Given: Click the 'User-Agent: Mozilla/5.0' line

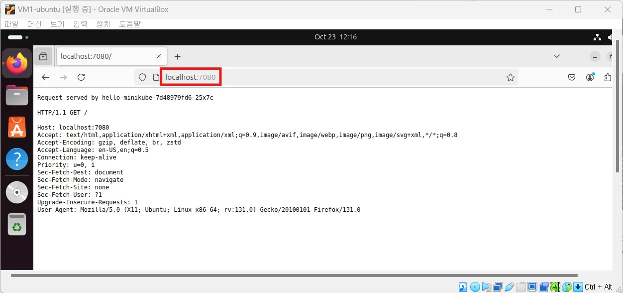Looking at the screenshot, I should point(199,210).
